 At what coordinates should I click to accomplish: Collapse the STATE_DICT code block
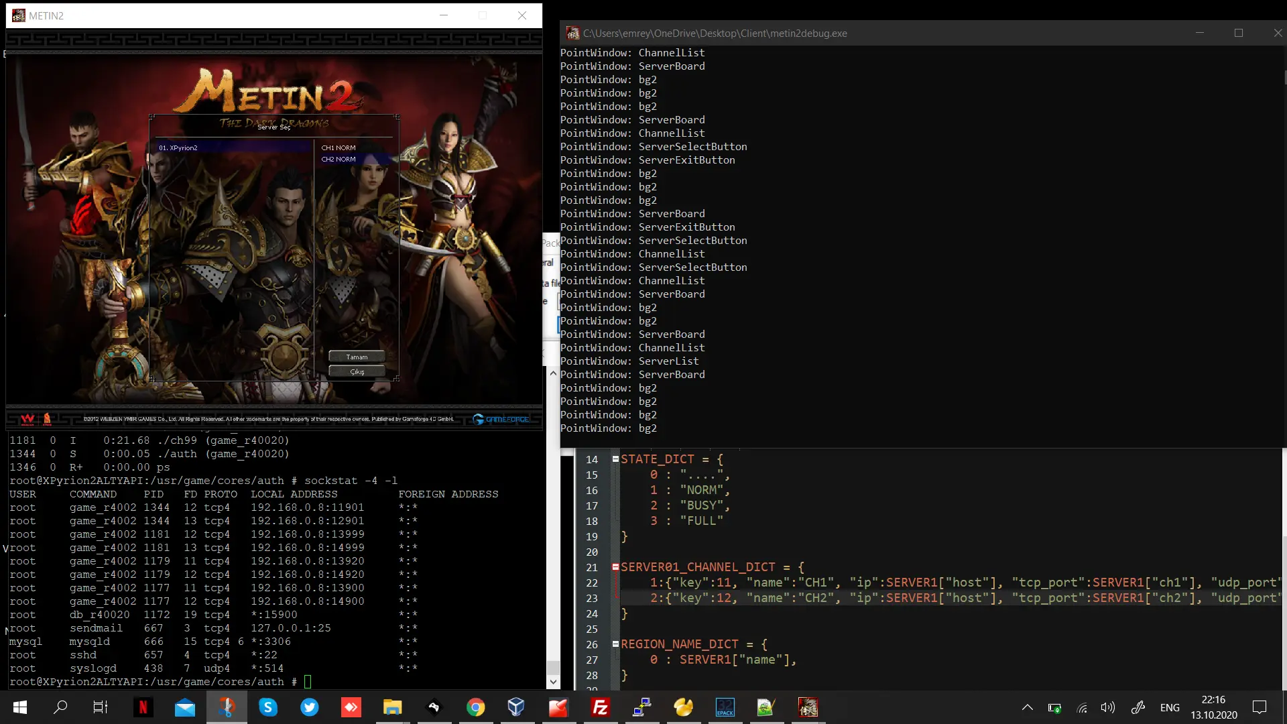point(615,459)
